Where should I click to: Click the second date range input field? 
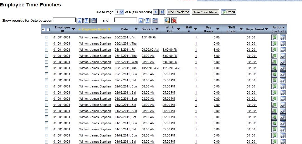point(125,20)
